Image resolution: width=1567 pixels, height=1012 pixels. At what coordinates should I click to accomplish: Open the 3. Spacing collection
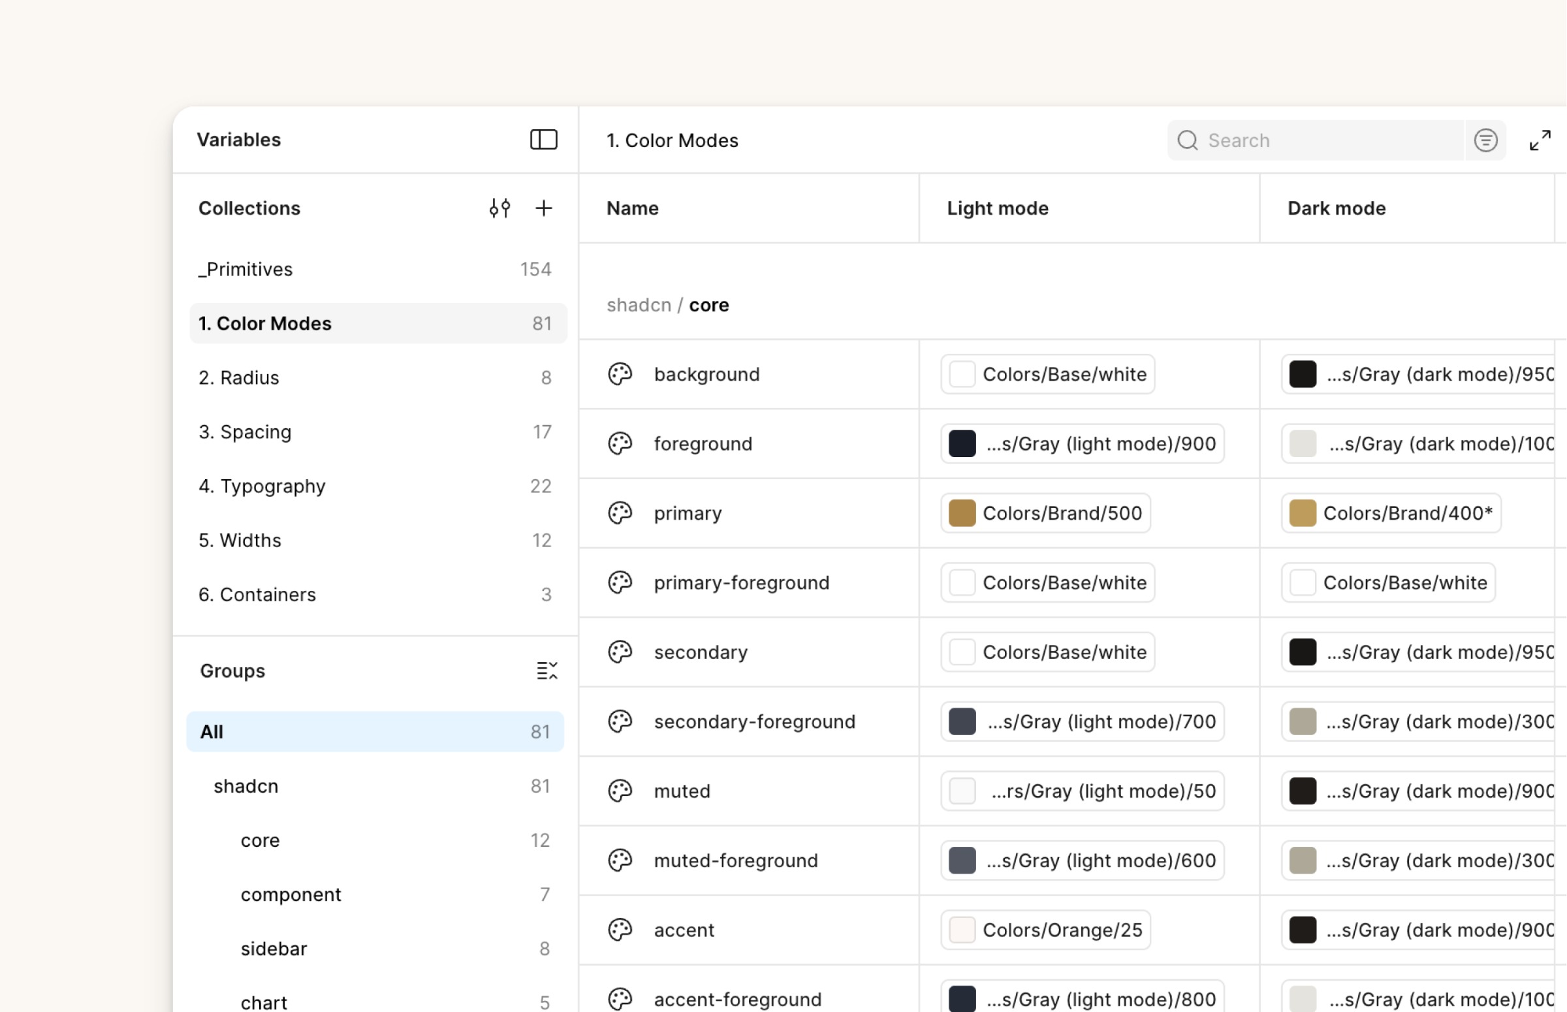[x=379, y=432]
